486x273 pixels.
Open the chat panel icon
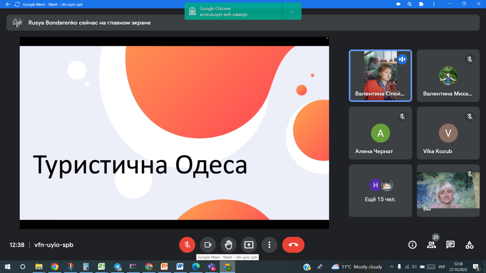pyautogui.click(x=450, y=245)
